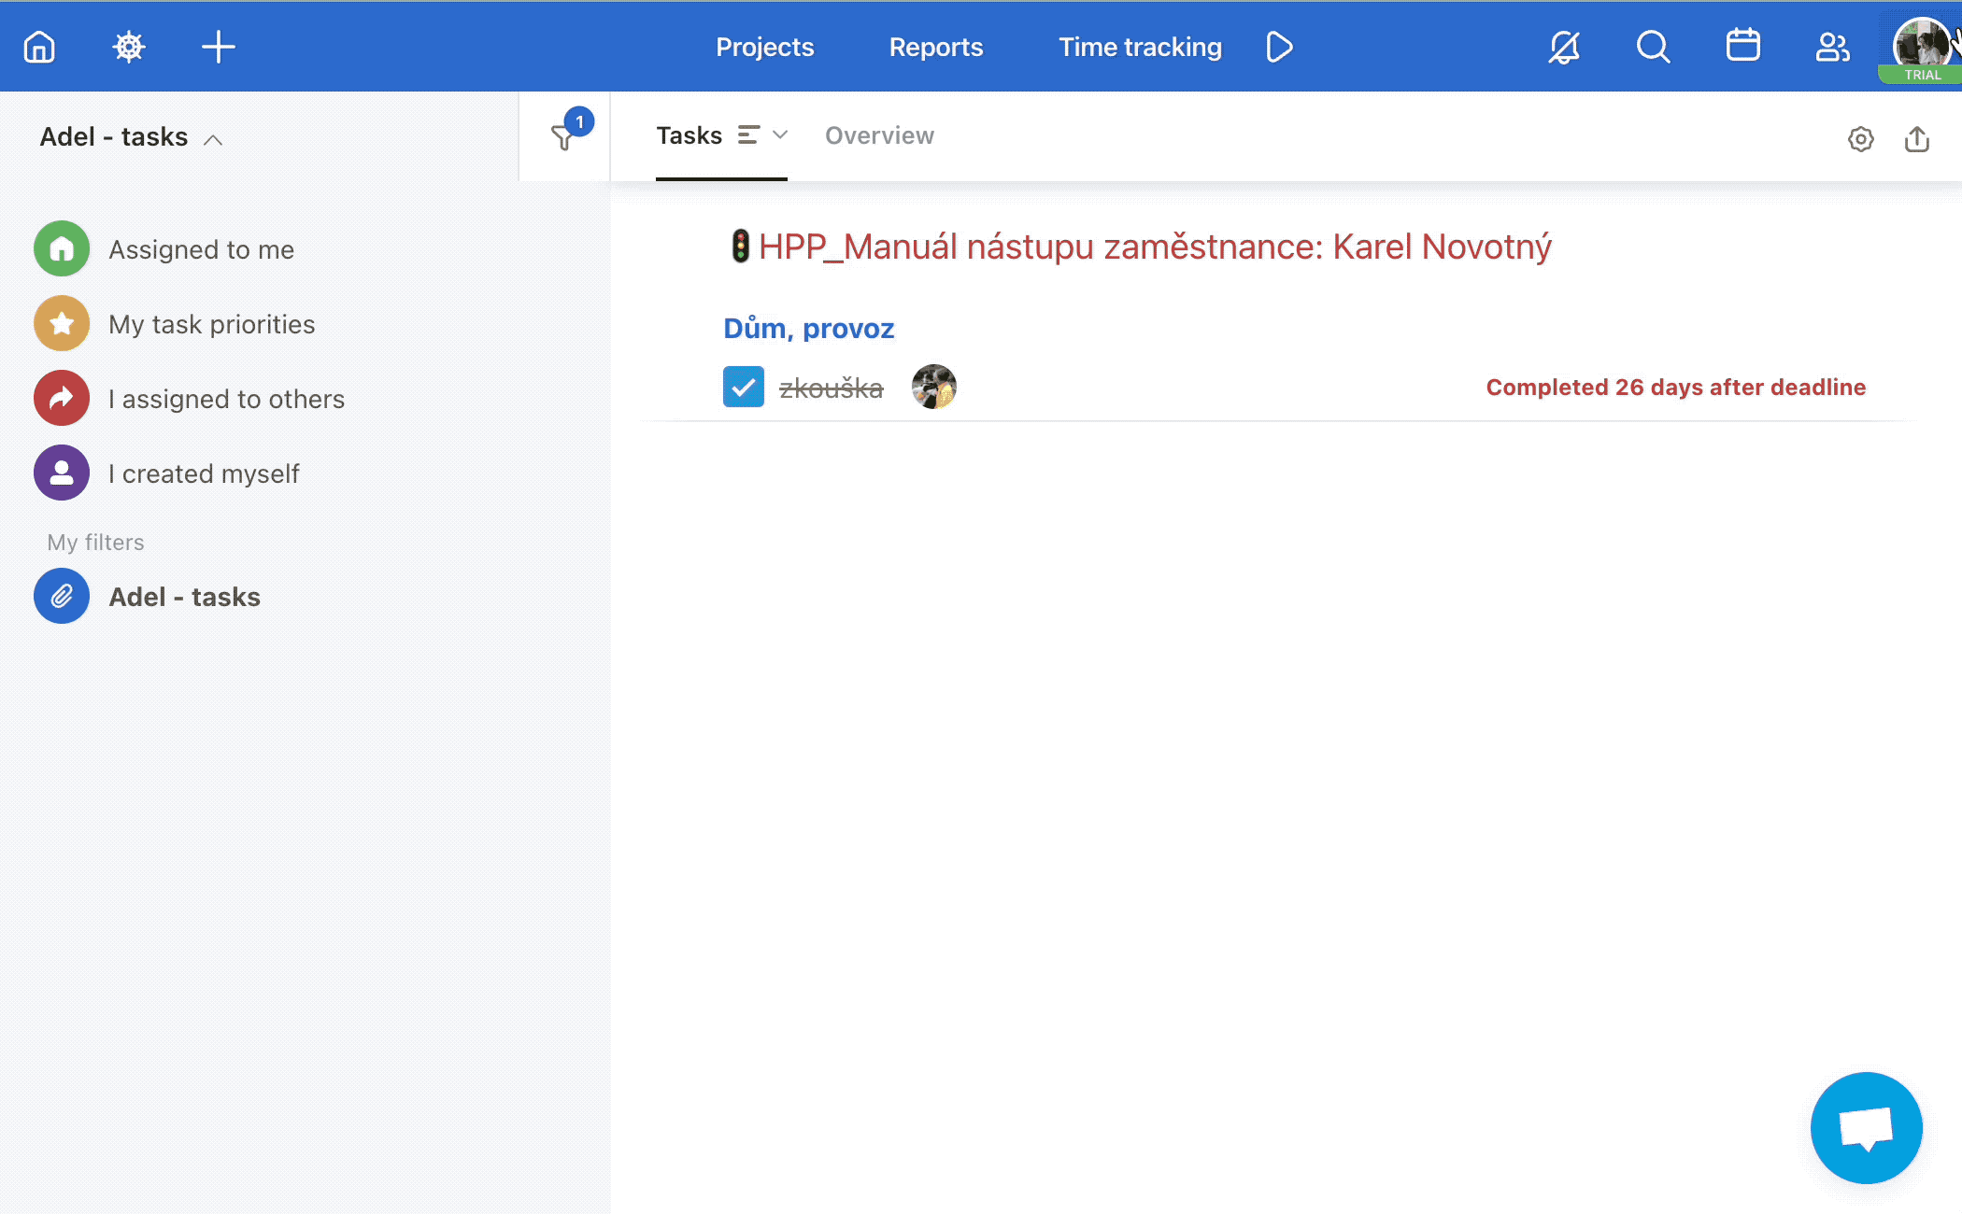Image resolution: width=1962 pixels, height=1214 pixels.
Task: Expand the Tasks filter dropdown
Action: tap(779, 134)
